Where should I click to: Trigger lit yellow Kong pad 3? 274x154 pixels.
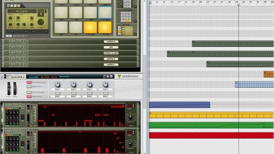point(90,27)
